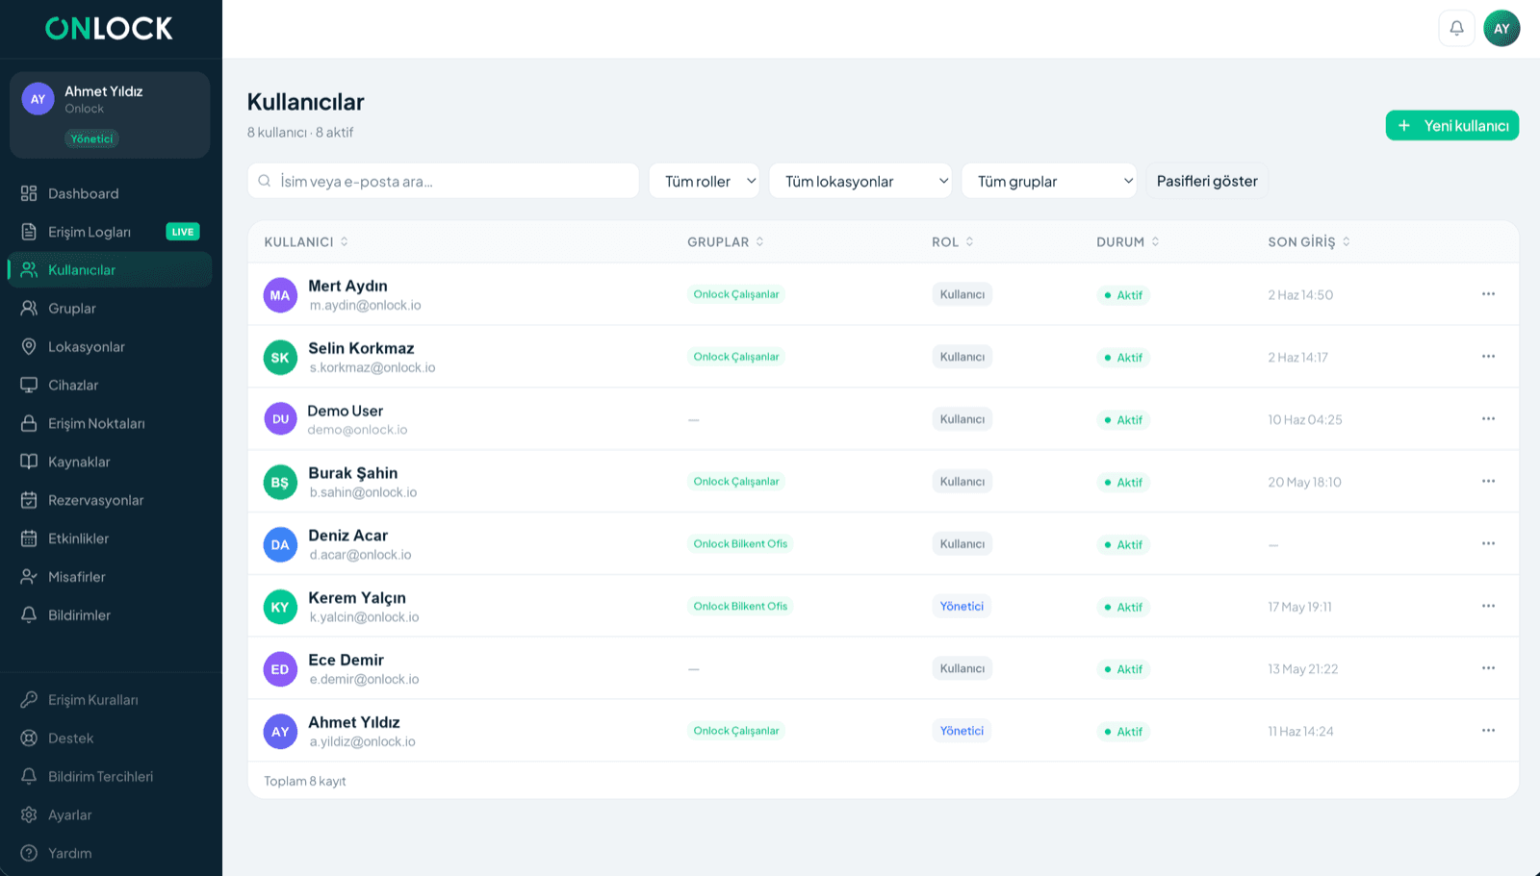Viewport: 1540px width, 876px height.
Task: Open Cihazlar in the sidebar
Action: tap(110, 386)
